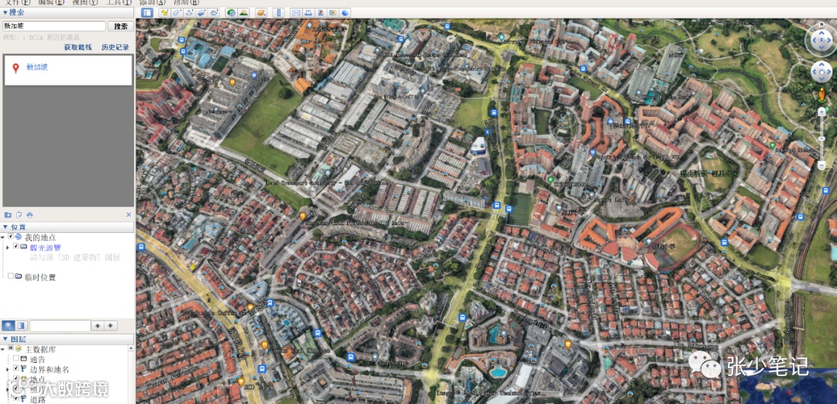Collapse the 图层 panel header

(x=67, y=339)
